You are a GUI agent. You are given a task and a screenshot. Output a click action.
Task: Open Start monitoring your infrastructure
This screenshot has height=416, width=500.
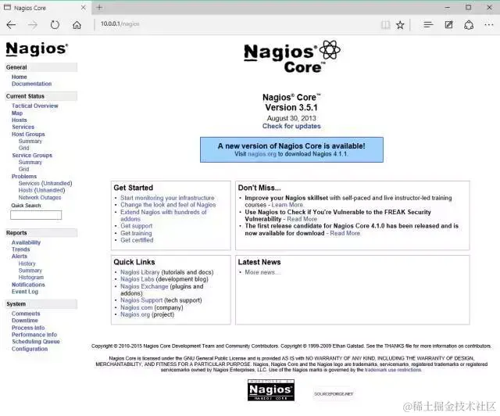167,198
